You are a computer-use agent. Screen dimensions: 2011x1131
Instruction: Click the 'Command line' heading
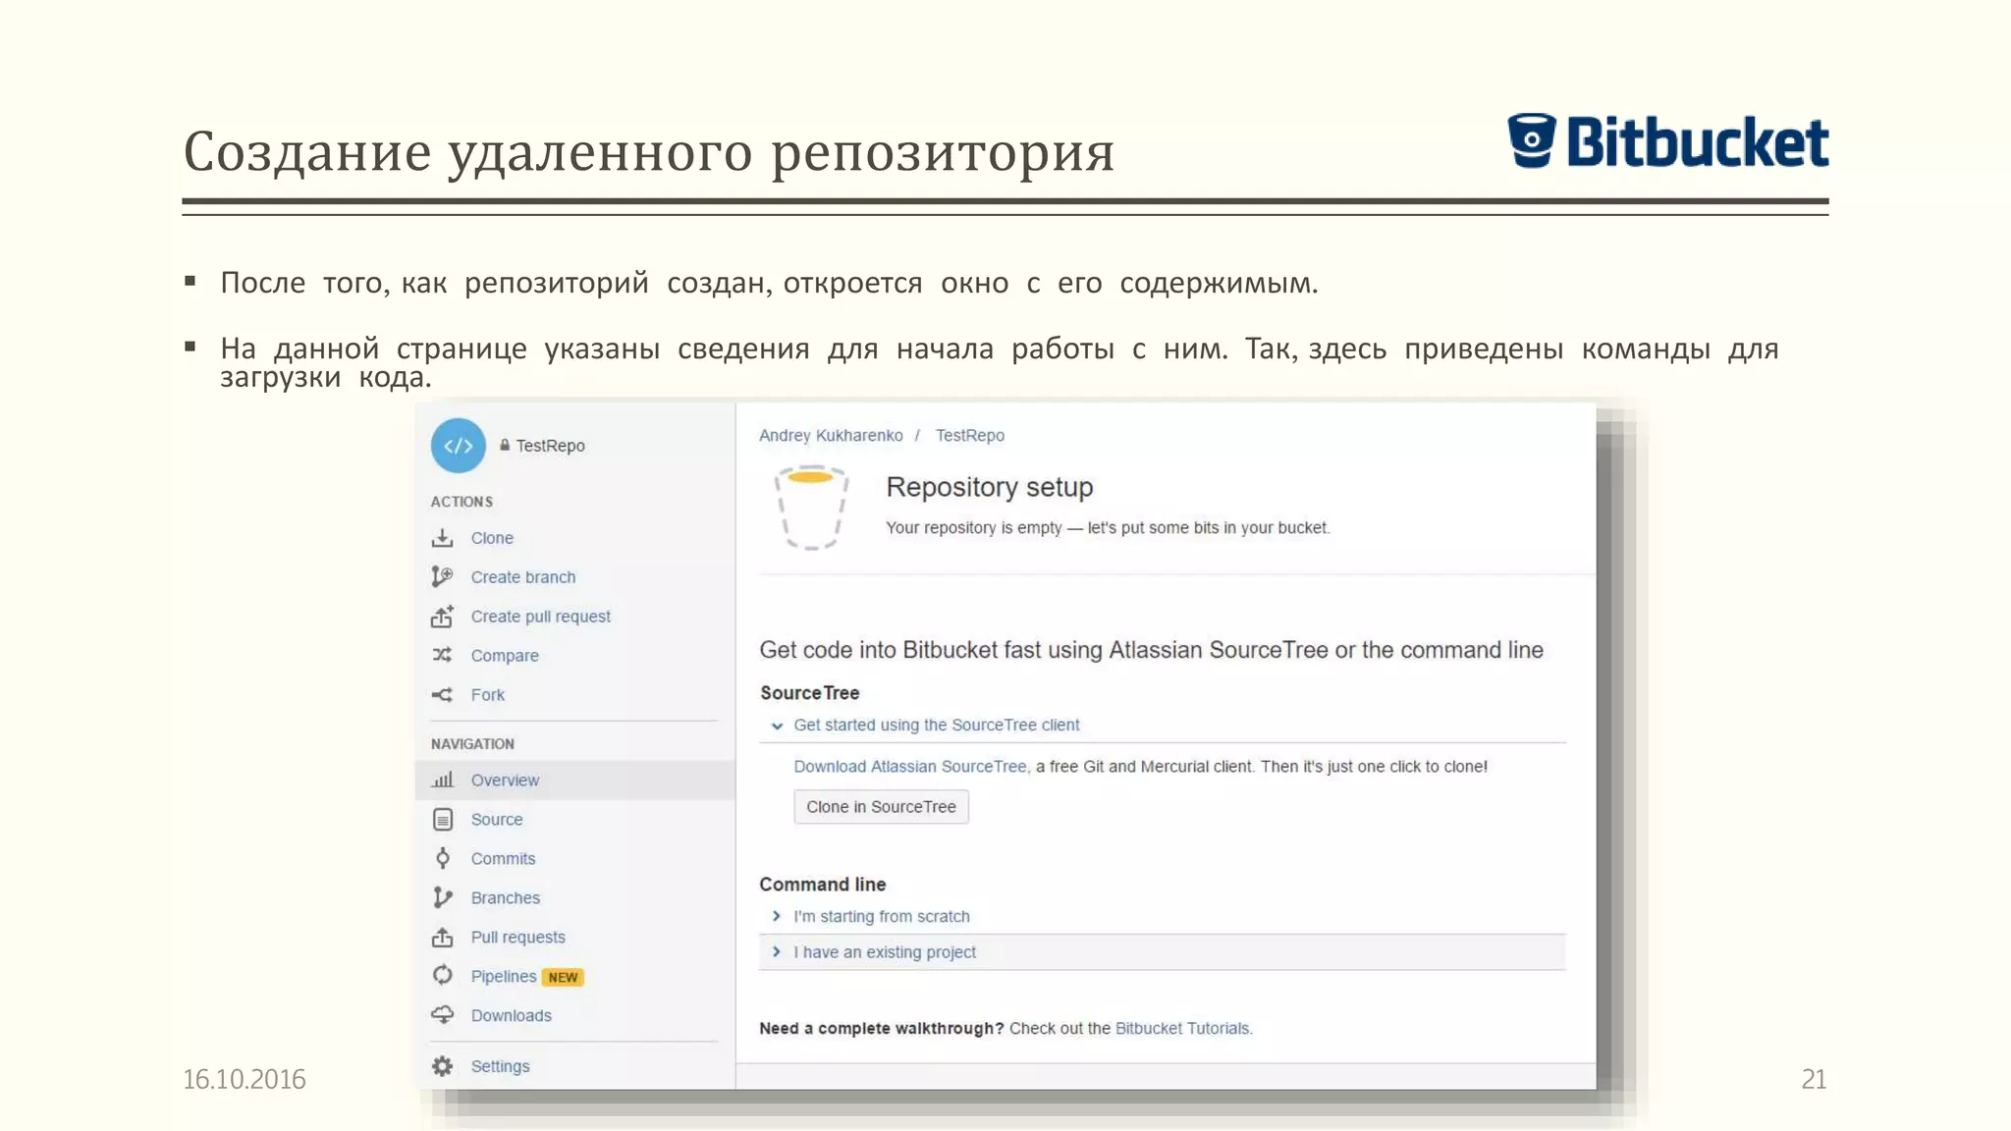pos(823,884)
